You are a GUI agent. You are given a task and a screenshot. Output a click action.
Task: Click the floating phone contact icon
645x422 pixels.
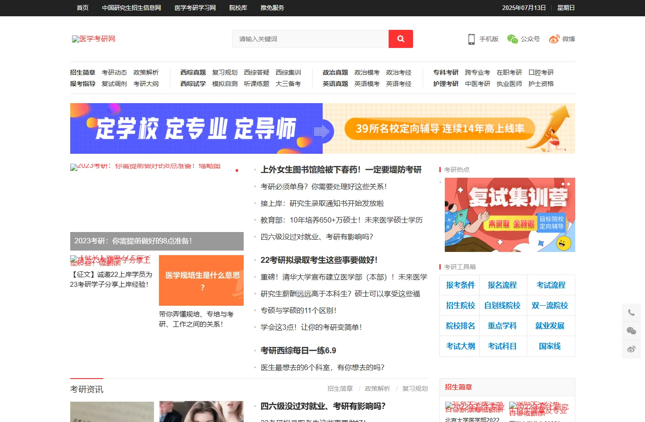631,313
